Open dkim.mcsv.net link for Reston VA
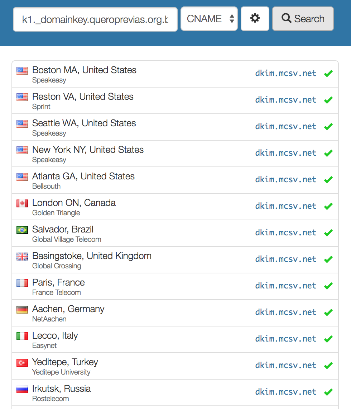Image resolution: width=351 pixels, height=409 pixels. coord(286,100)
